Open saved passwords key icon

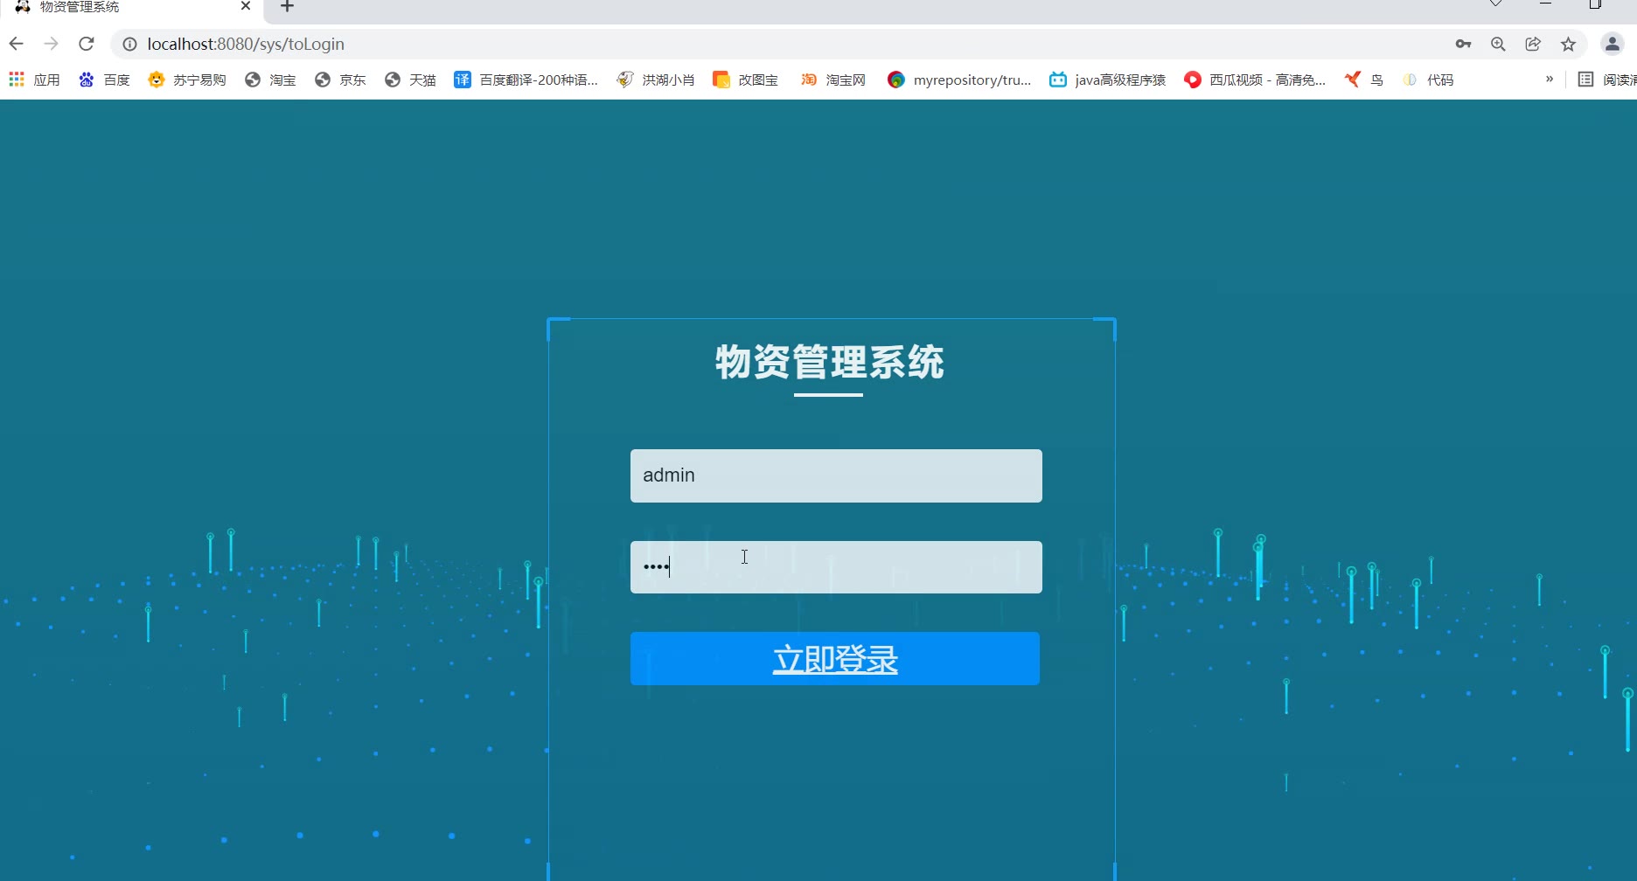(x=1463, y=44)
